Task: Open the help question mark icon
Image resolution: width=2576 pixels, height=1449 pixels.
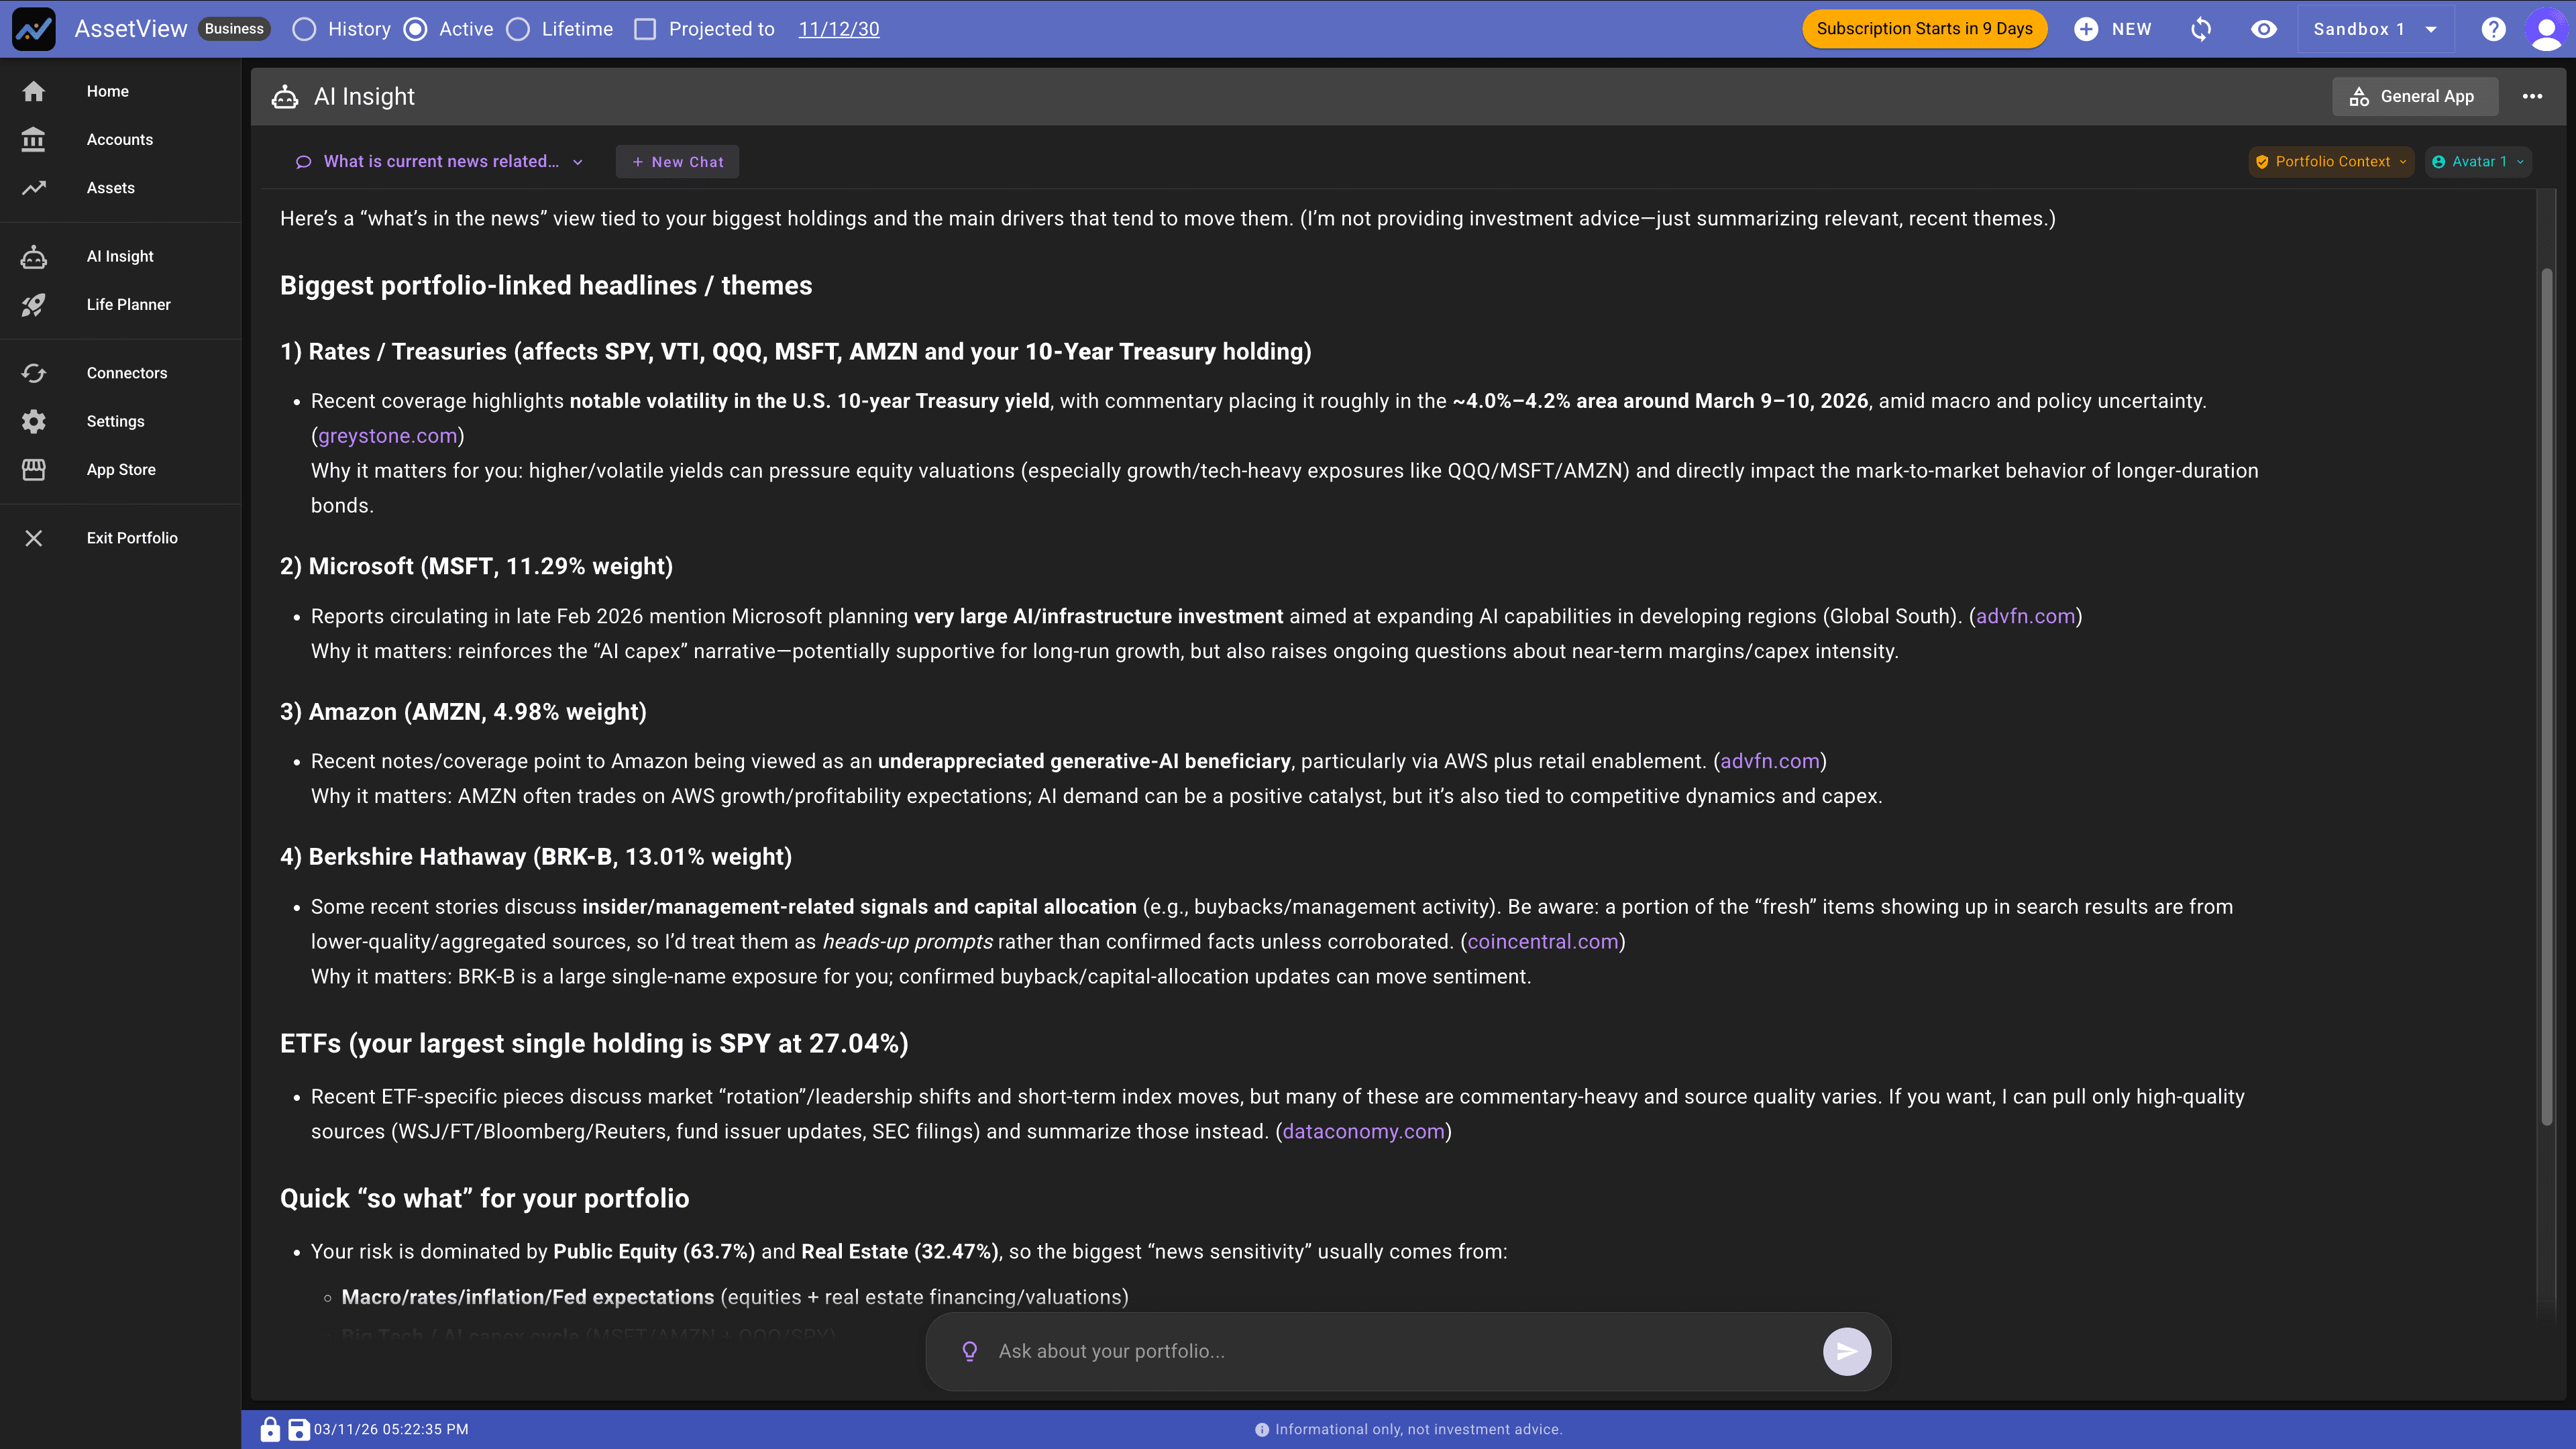Action: 2493,29
